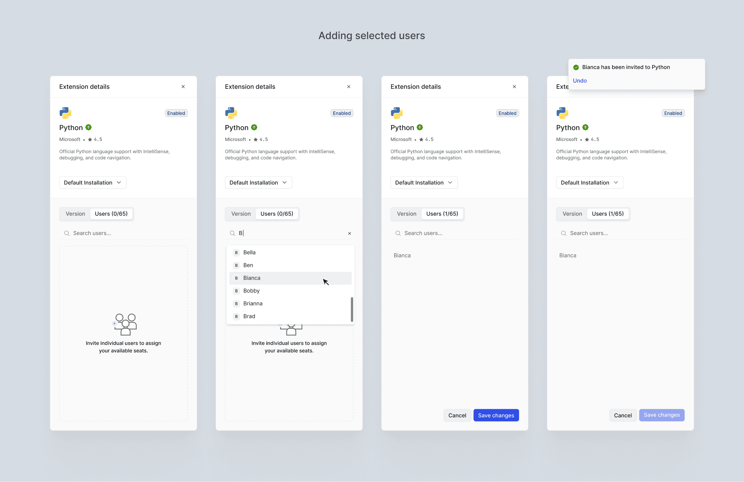Viewport: 744px width, 482px height.
Task: Click the B avatar next to Bella
Action: point(236,253)
